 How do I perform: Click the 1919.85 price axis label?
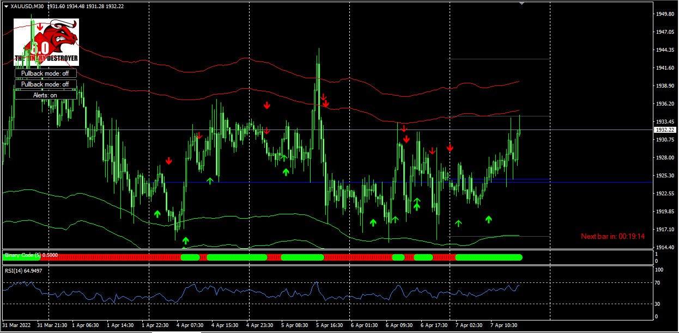(x=664, y=212)
